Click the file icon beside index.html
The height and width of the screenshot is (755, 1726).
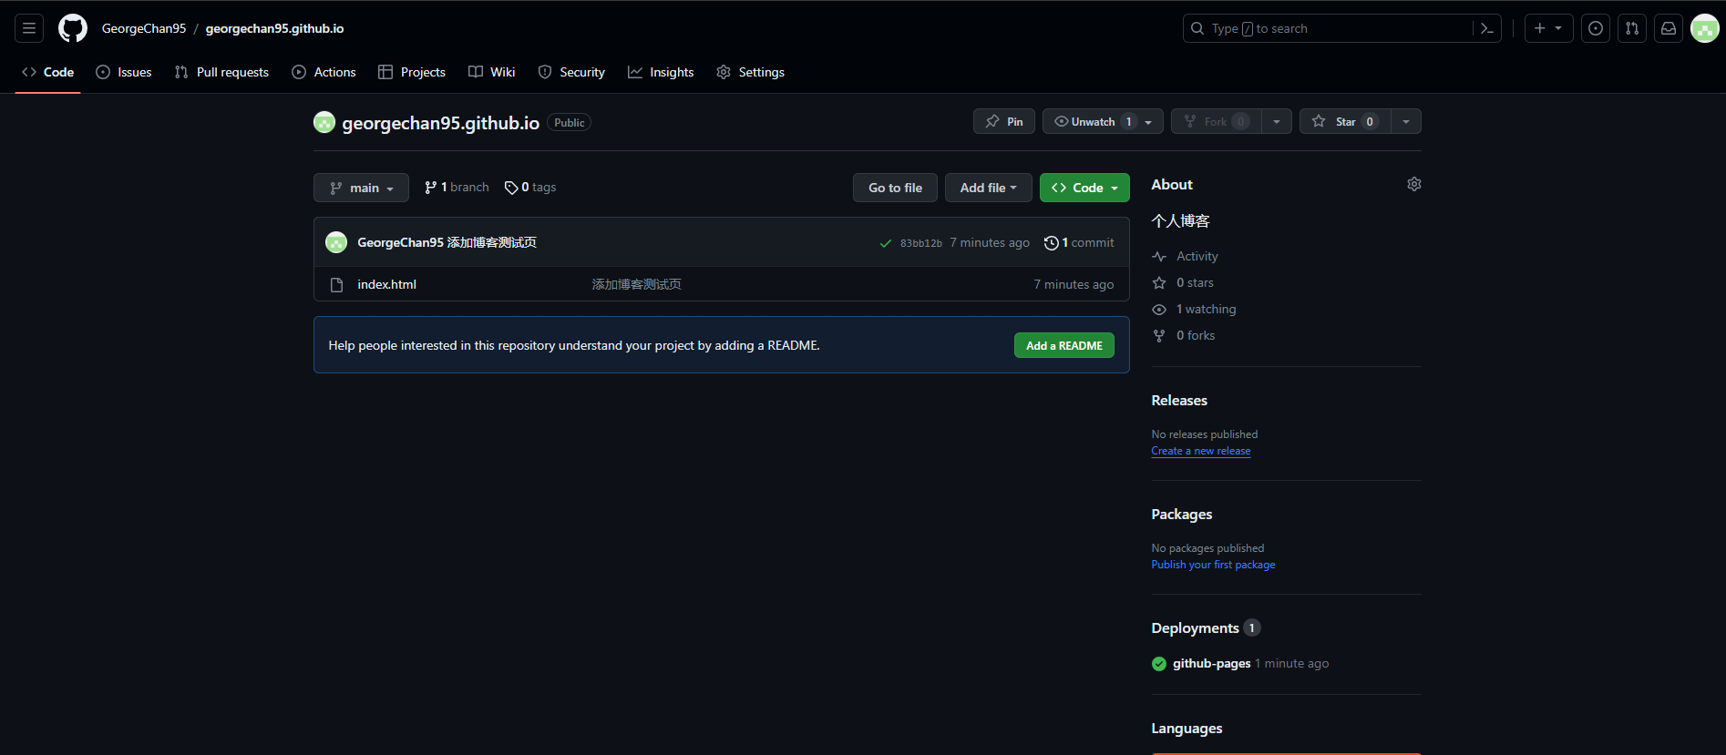point(336,285)
